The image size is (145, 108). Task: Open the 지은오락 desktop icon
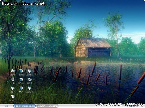(x=30, y=88)
